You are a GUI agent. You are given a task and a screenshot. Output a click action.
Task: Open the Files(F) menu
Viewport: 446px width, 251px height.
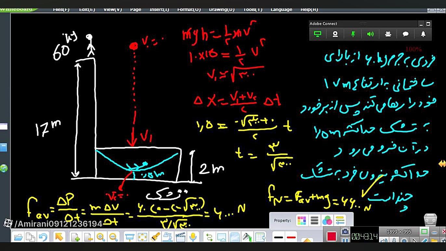(x=61, y=9)
